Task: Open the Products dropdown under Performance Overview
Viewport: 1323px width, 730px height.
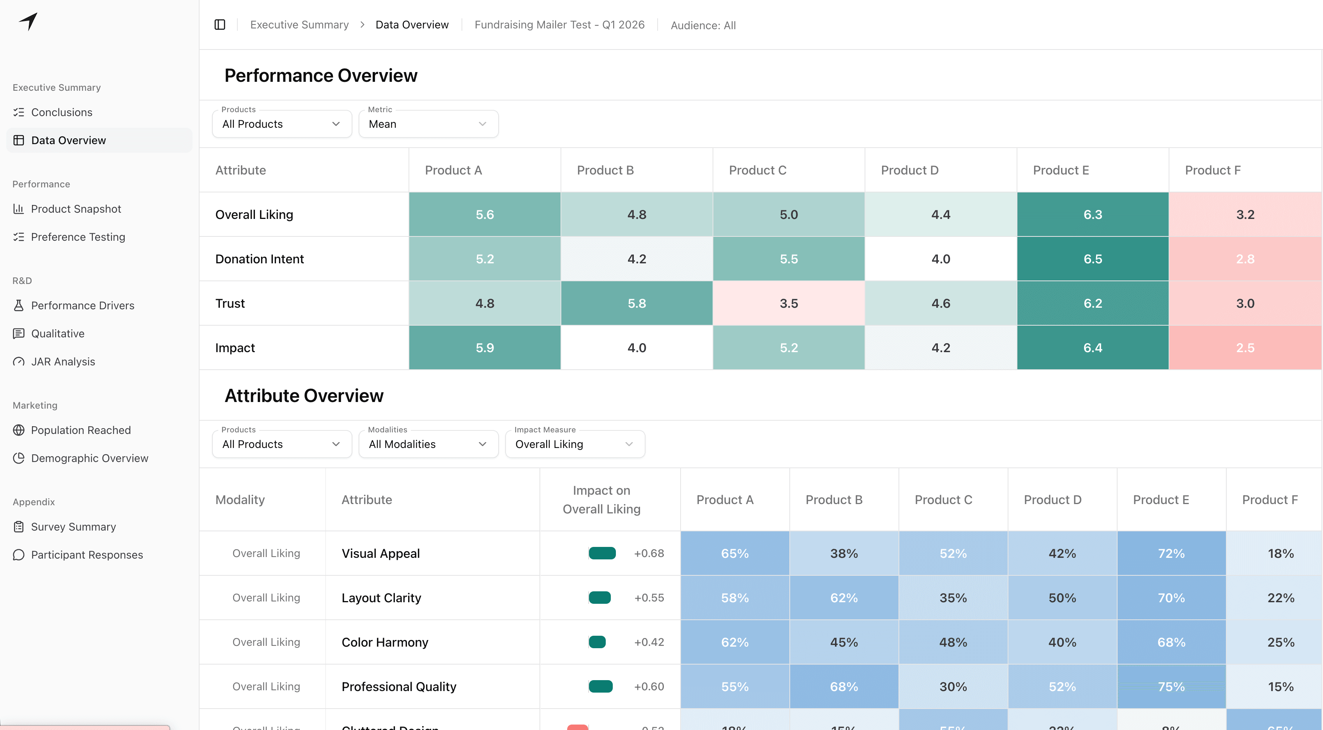Action: 281,124
